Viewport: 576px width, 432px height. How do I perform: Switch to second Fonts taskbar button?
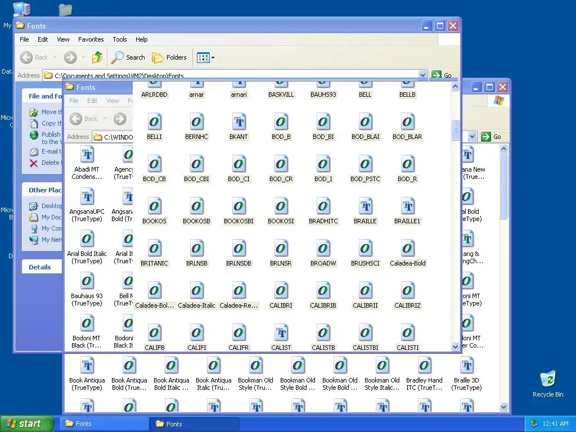[x=194, y=424]
